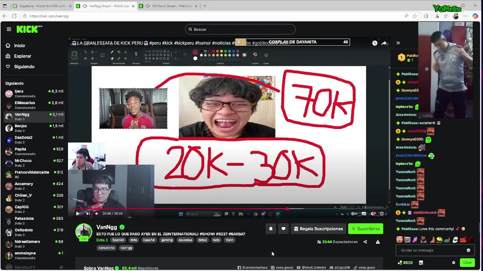Play the video with the play button
Viewport: 483px width, 271px height.
point(78,213)
